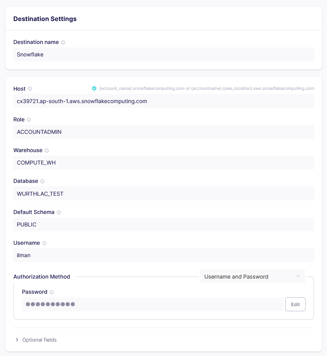Click info icon next to Role

pos(29,120)
